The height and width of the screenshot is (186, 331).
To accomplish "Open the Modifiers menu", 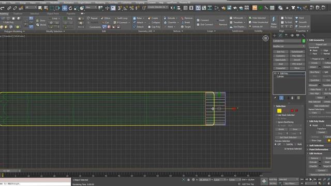I will tap(55, 3).
